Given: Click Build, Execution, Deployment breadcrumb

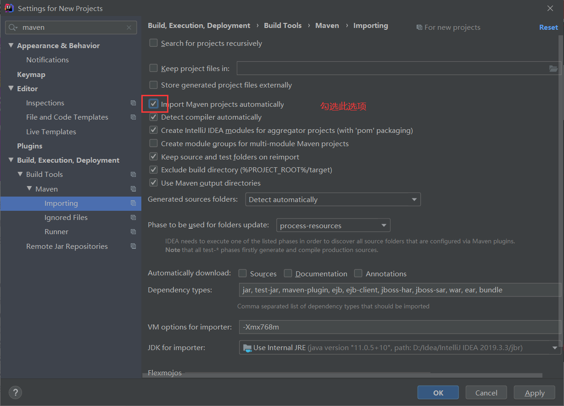Looking at the screenshot, I should (x=199, y=26).
